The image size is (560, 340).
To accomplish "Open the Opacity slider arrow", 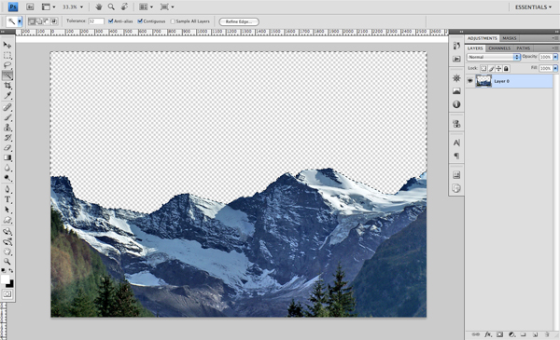I will point(555,57).
